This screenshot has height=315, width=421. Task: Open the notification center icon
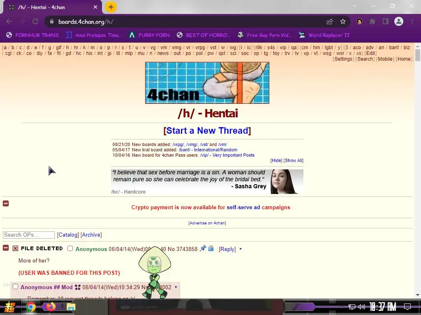pyautogui.click(x=407, y=307)
